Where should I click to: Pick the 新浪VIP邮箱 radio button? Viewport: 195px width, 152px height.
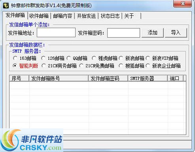(162, 58)
